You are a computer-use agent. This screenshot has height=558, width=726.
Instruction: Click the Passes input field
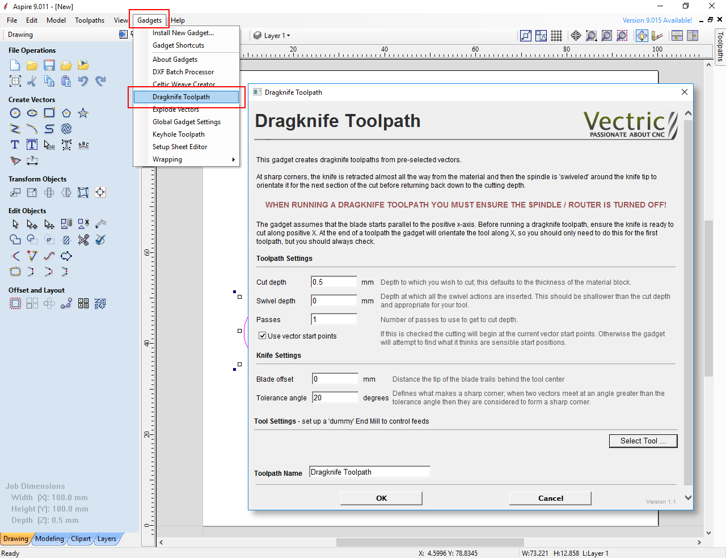pos(334,319)
